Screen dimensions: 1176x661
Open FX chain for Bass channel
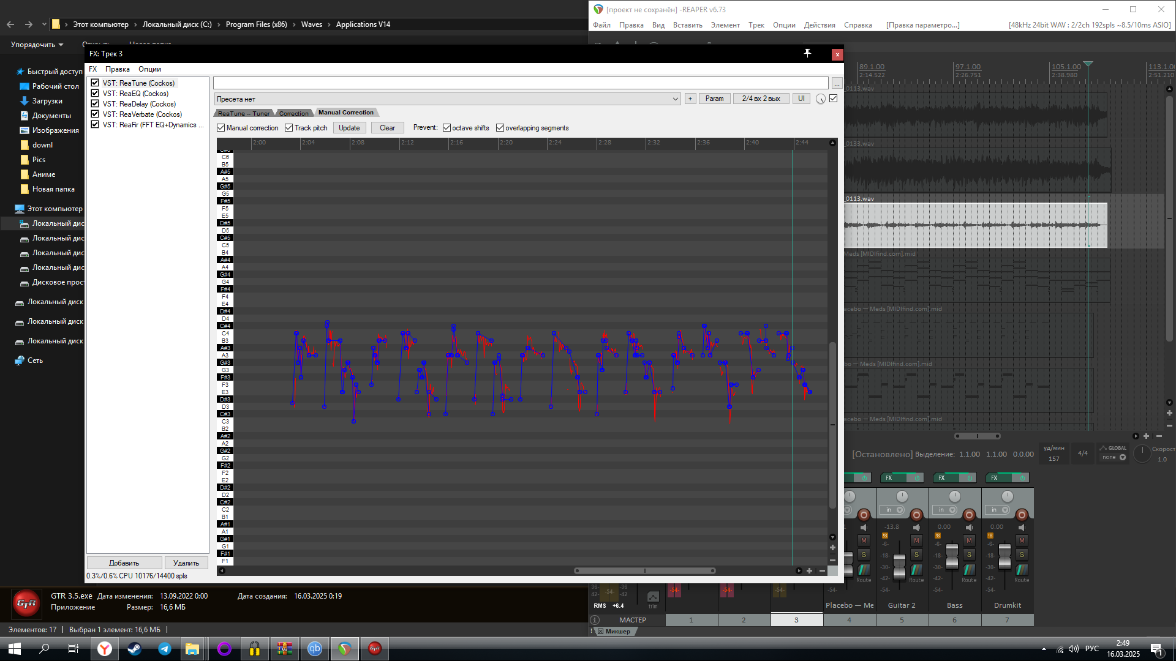point(946,477)
